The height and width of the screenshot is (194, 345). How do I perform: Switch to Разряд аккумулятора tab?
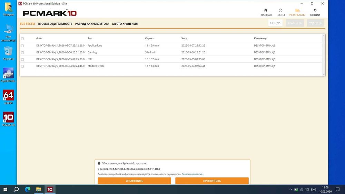[92, 24]
